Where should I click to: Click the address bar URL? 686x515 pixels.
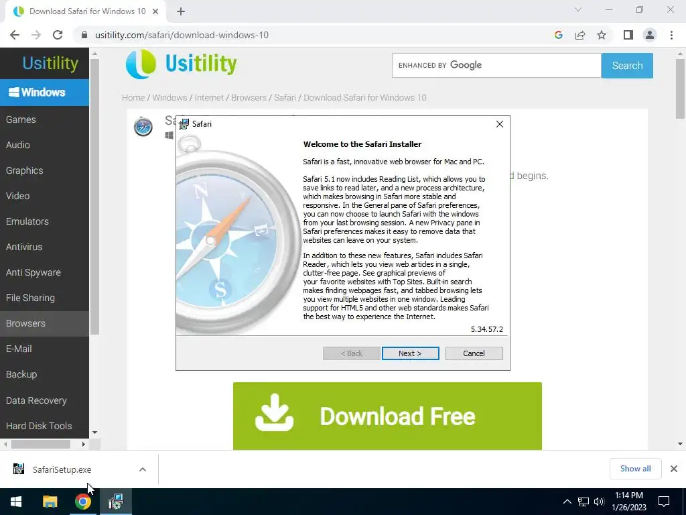[182, 35]
